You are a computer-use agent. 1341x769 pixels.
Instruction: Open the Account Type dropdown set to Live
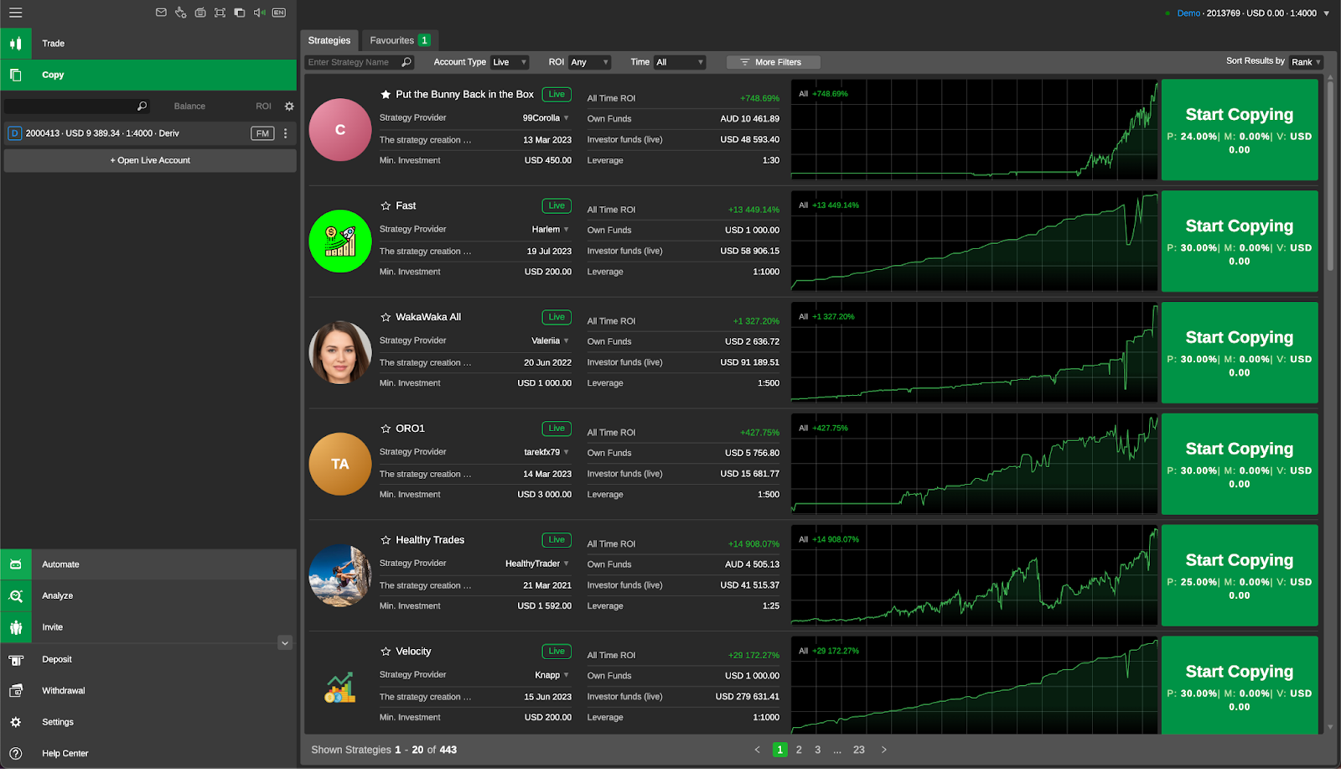click(510, 61)
